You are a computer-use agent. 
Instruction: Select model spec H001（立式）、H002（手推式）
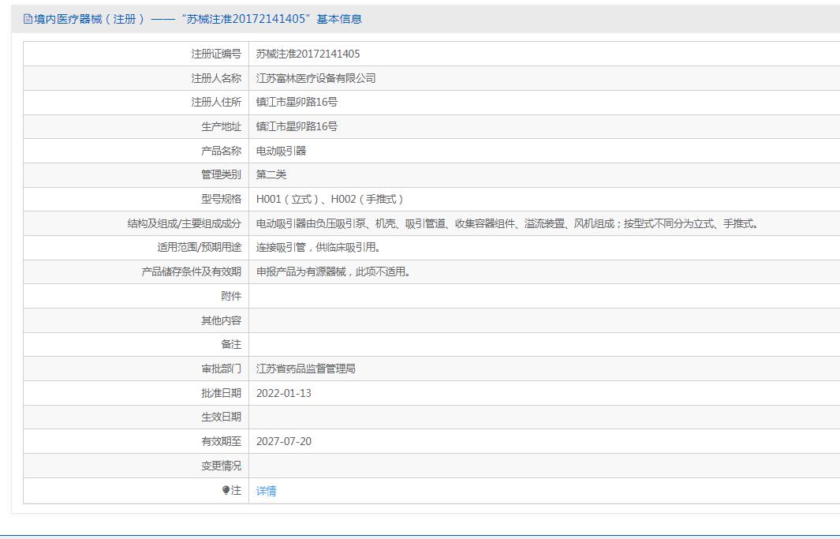(x=330, y=200)
